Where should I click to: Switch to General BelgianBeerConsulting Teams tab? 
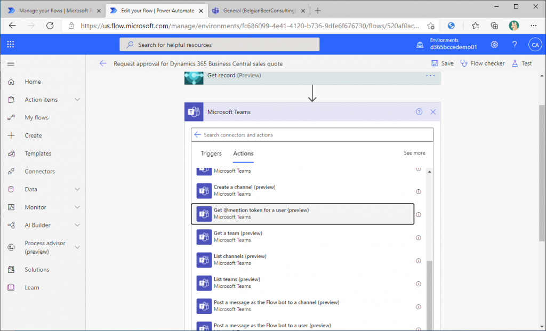coord(259,11)
